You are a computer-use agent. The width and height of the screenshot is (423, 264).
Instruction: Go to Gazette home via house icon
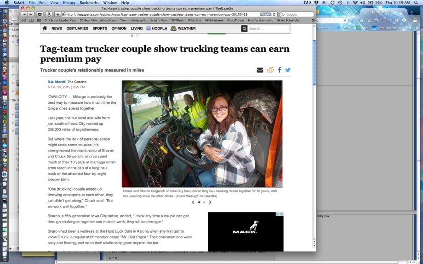tap(45, 28)
